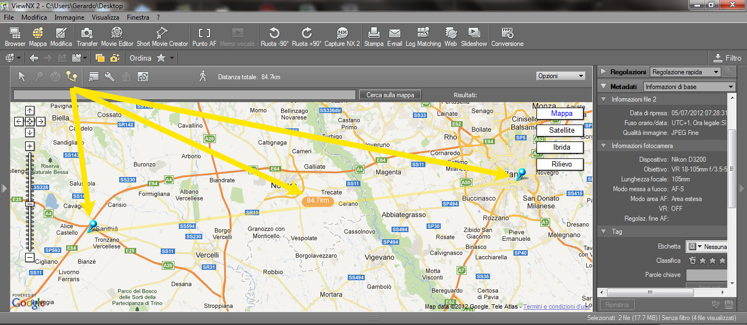
Task: Start the Slideshow
Action: pyautogui.click(x=474, y=37)
